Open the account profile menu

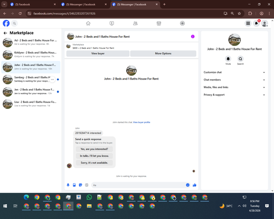click(x=265, y=24)
